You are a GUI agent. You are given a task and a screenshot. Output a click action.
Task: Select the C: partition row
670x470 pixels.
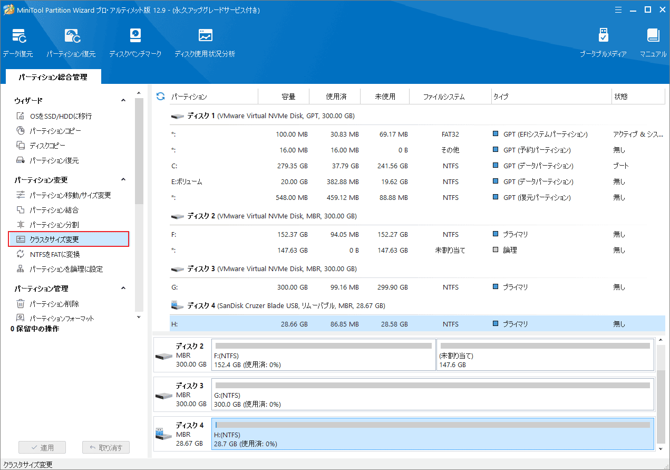click(417, 166)
